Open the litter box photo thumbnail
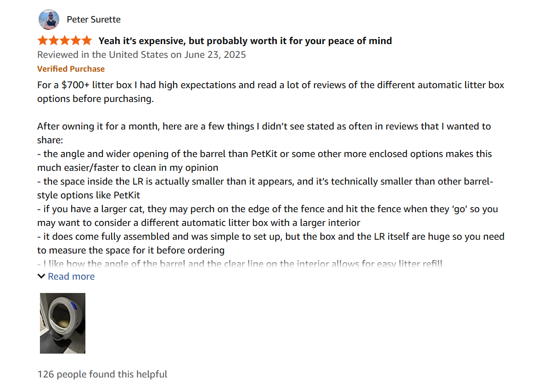 tap(62, 323)
